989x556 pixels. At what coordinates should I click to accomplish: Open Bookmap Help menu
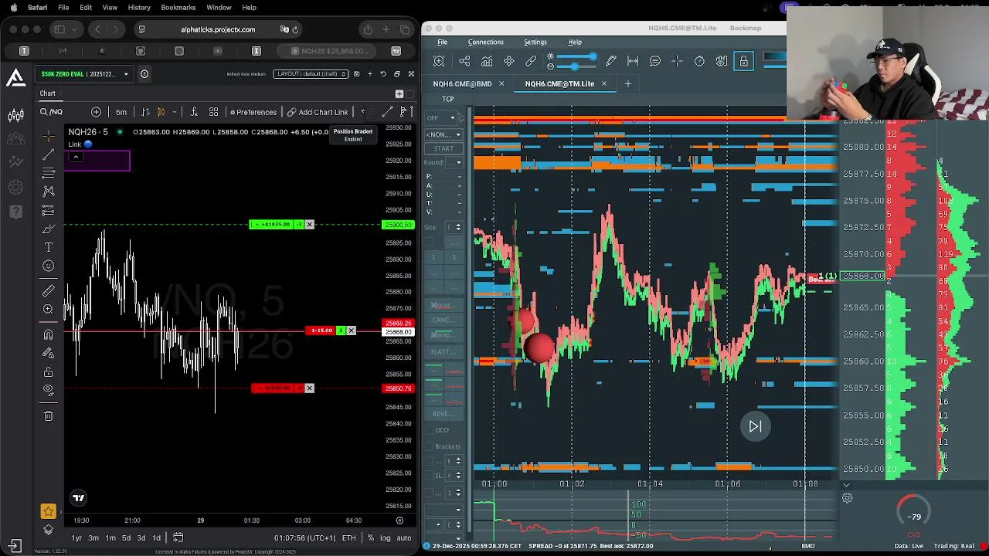click(x=575, y=42)
